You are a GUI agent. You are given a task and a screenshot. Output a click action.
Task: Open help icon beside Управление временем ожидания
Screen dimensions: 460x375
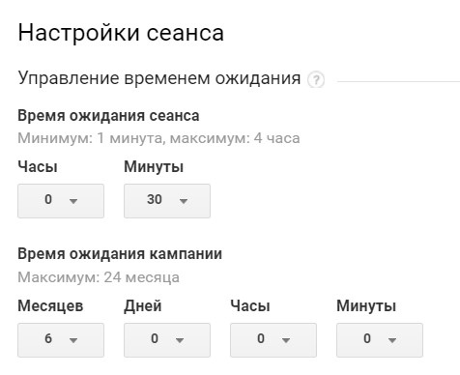[316, 79]
